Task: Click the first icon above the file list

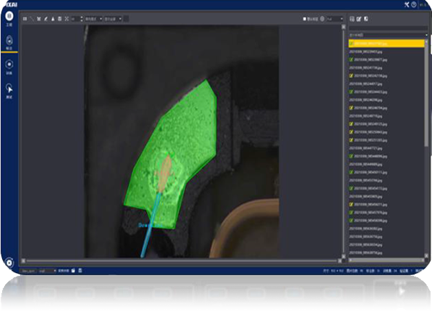Action: tap(352, 19)
